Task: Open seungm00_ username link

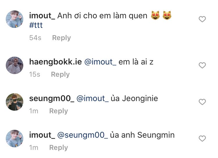Action: click(x=51, y=98)
